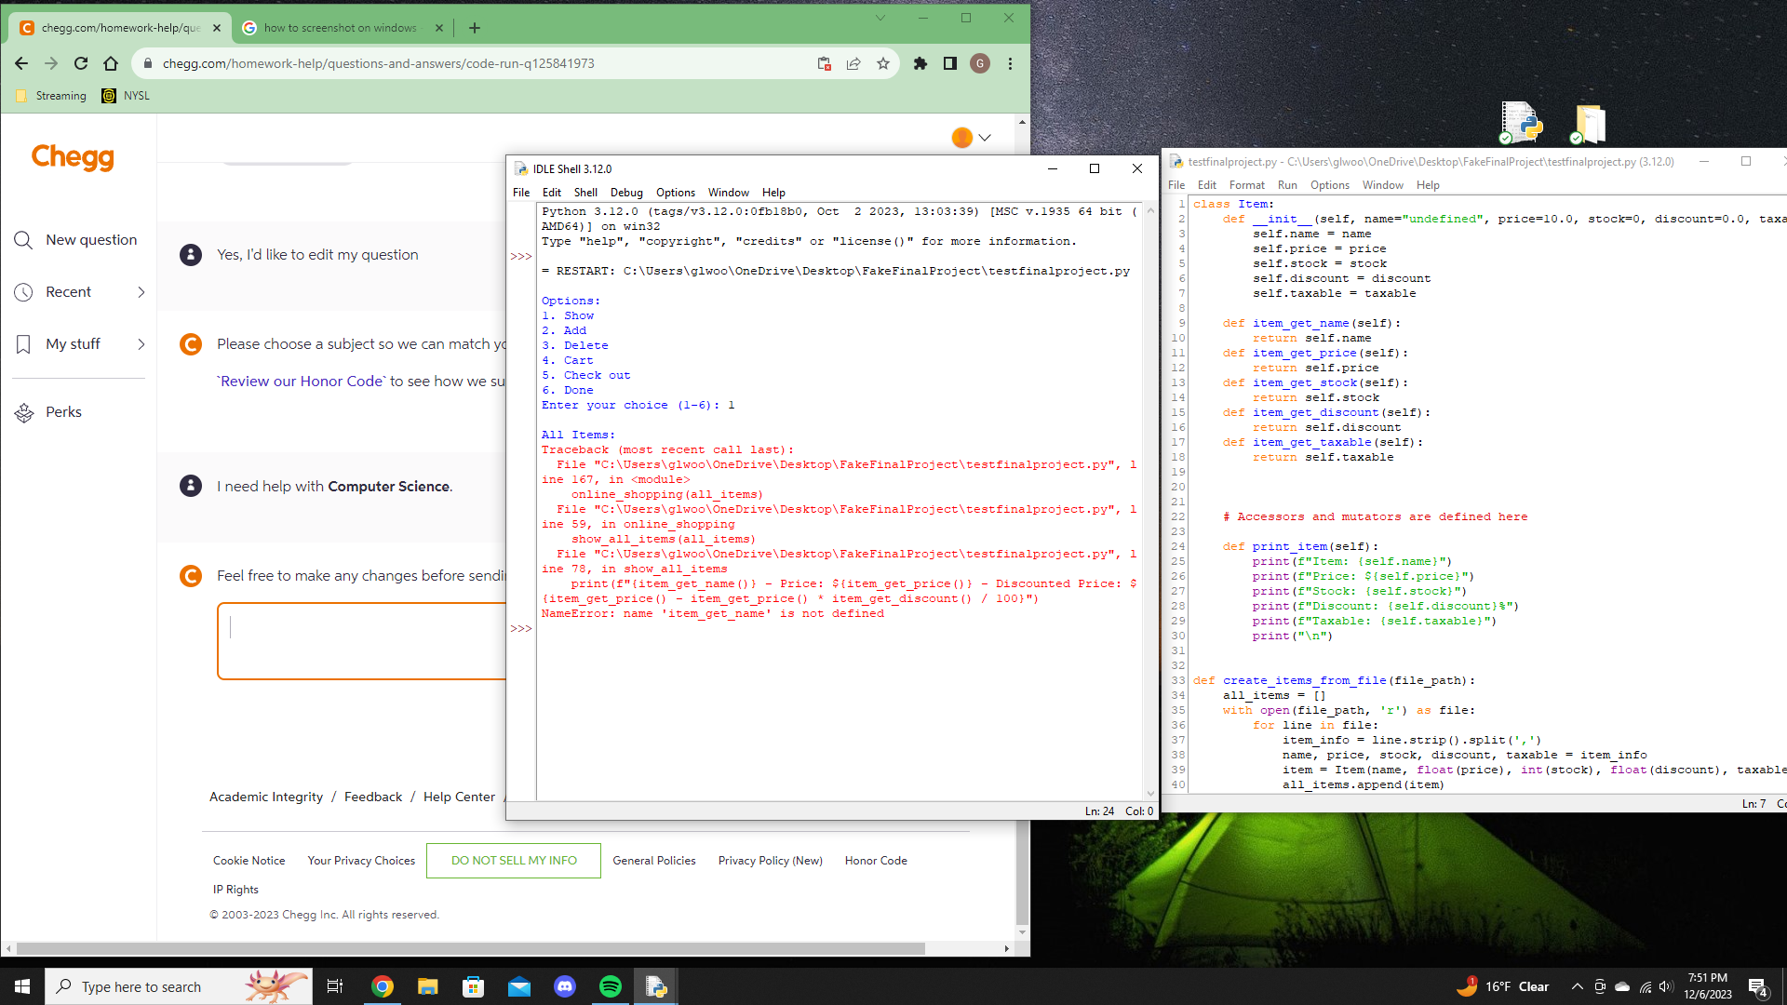The height and width of the screenshot is (1005, 1787).
Task: Open Discord from the taskbar
Action: 565,986
